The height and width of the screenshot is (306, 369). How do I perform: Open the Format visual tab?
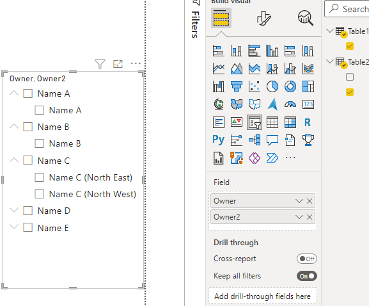pos(263,18)
